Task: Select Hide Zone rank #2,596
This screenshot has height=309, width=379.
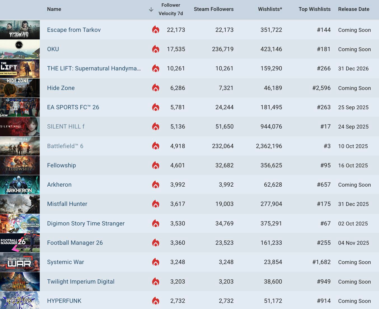Action: (x=321, y=88)
